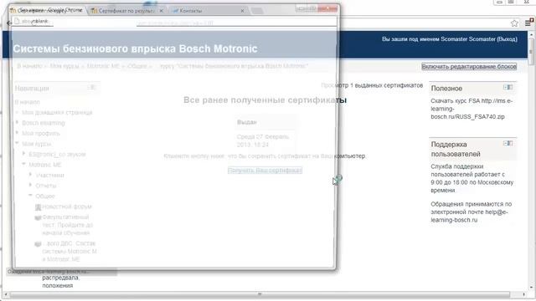
Task: Bookmark the page with the star icon
Action: pyautogui.click(x=514, y=23)
